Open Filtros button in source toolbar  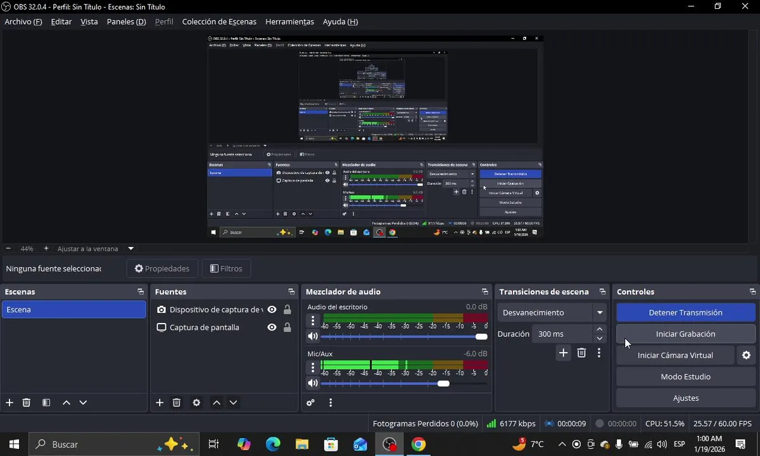226,269
